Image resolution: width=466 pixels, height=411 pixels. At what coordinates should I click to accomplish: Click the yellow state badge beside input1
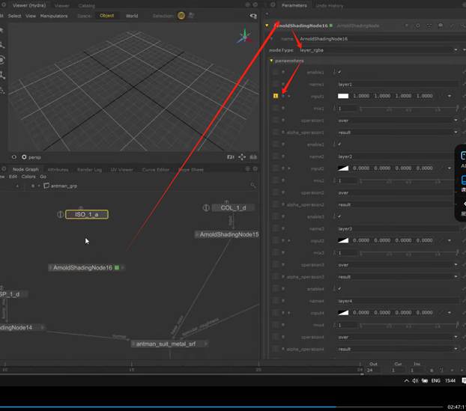click(x=275, y=96)
